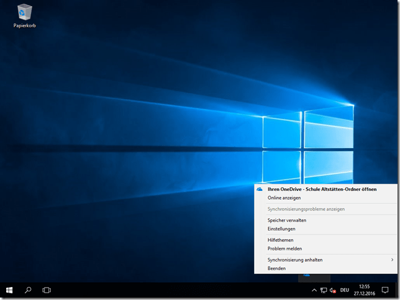400x300 pixels.
Task: Open Task View in taskbar
Action: tap(46, 289)
